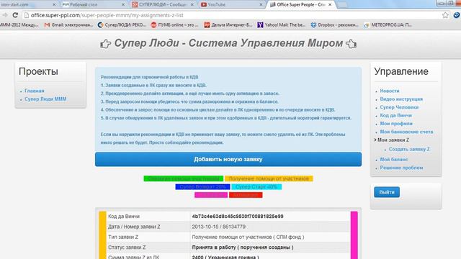Open the МММ-2012 bookmark
The image size is (461, 259).
(x=19, y=25)
